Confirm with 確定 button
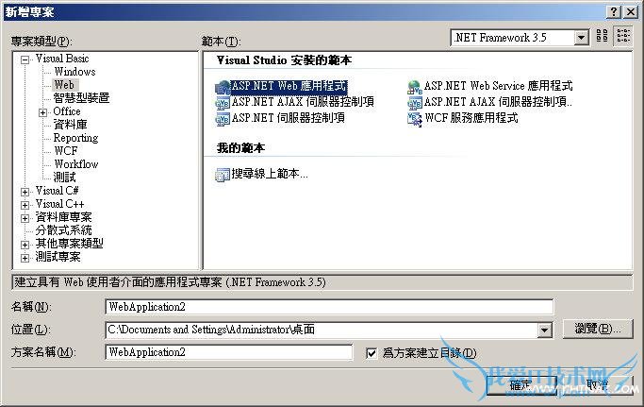 (521, 385)
